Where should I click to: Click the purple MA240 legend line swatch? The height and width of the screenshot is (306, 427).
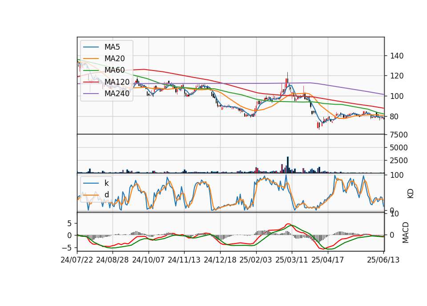(x=91, y=94)
